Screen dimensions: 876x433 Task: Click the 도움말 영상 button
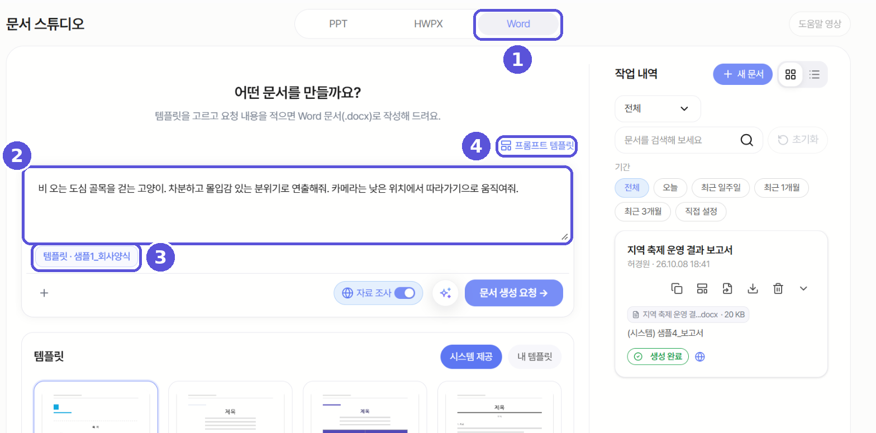(x=820, y=24)
